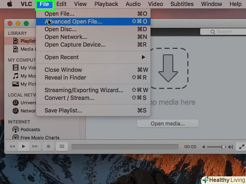Viewport: 246px width, 184px height.
Task: Open the Audio menu
Action: [x=133, y=4]
